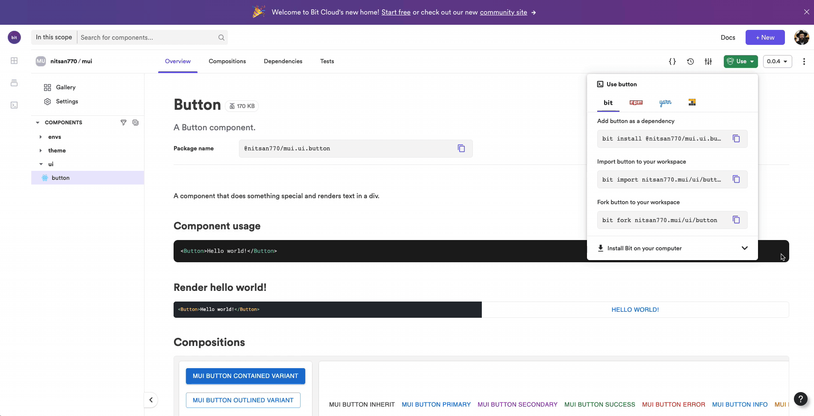The width and height of the screenshot is (814, 416).
Task: Open the component version history clock icon
Action: click(x=690, y=61)
